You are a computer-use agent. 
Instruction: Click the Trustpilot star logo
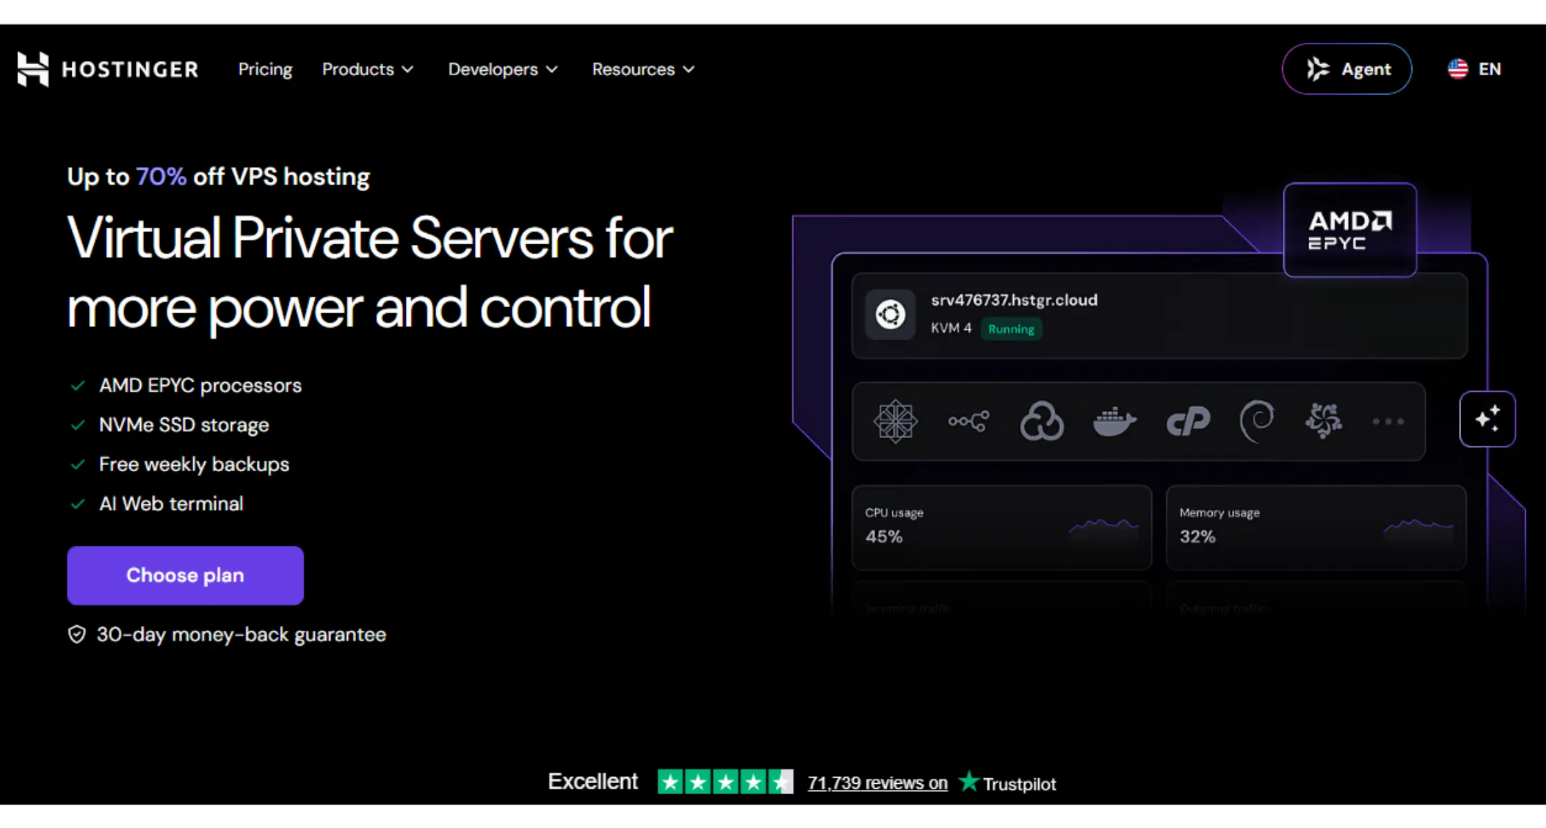pyautogui.click(x=969, y=782)
